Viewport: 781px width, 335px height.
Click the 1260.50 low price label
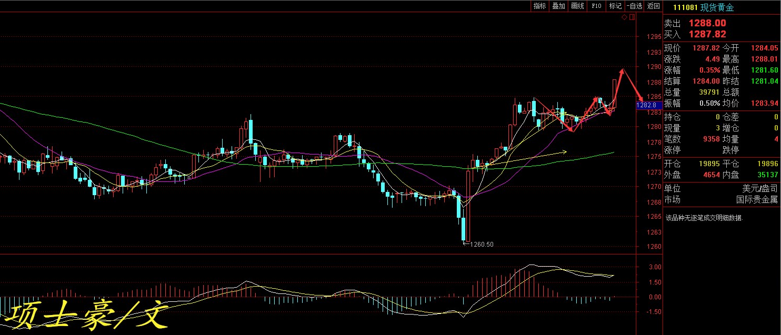(x=482, y=245)
